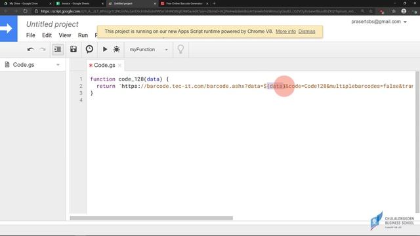The width and height of the screenshot is (420, 236).
Task: Reload the page using browser refresh icon
Action: tap(25, 11)
